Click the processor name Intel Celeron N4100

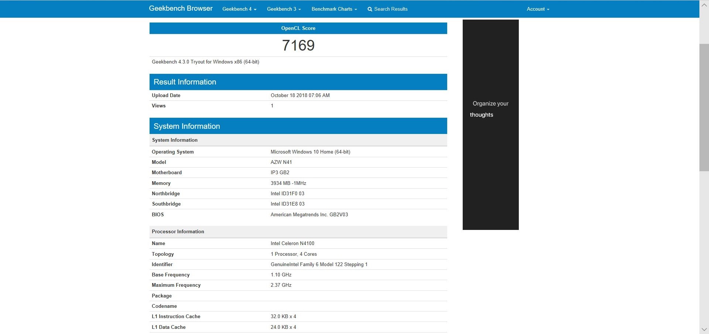[x=292, y=243]
